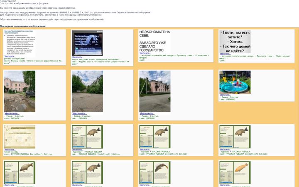Select the moderation notice sentence
299x187 pixels.
(52, 19)
